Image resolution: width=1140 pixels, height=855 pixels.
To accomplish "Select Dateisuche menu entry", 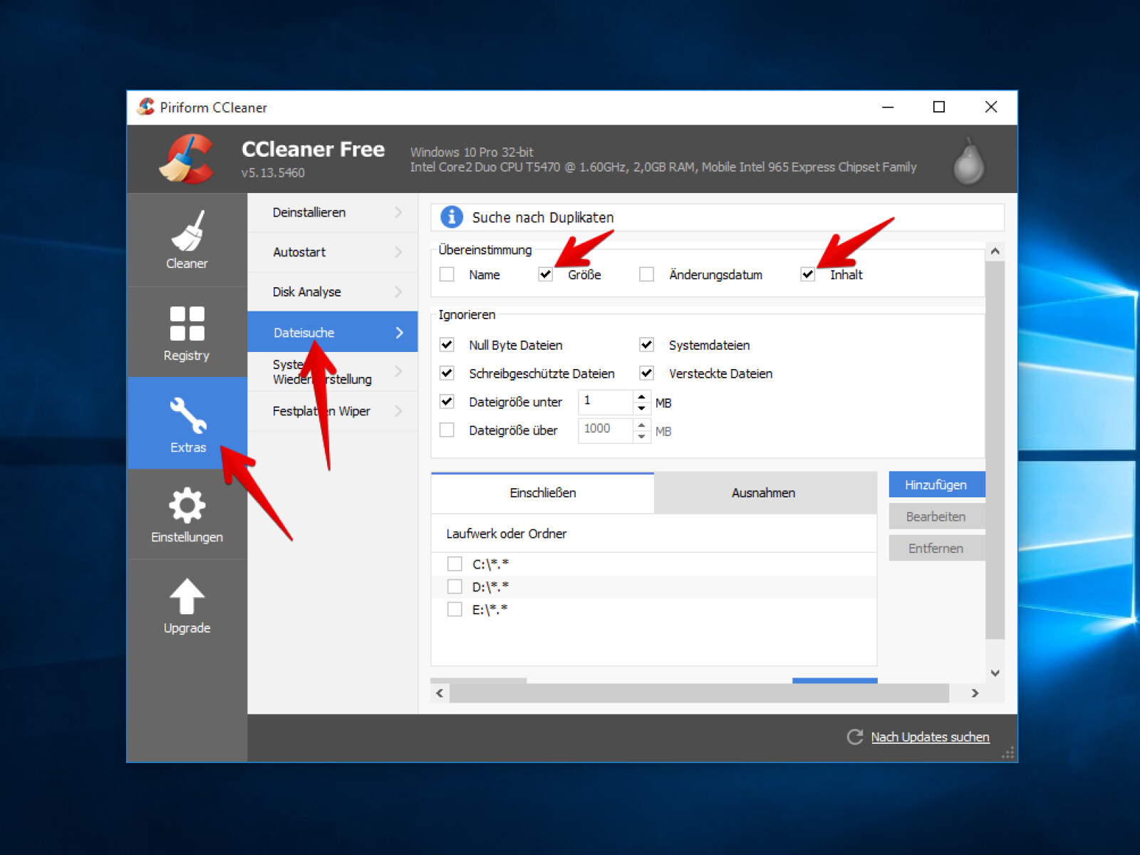I will (x=333, y=332).
